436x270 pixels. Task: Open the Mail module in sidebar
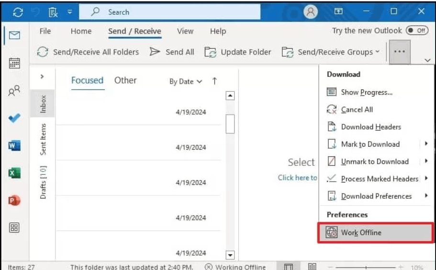14,35
